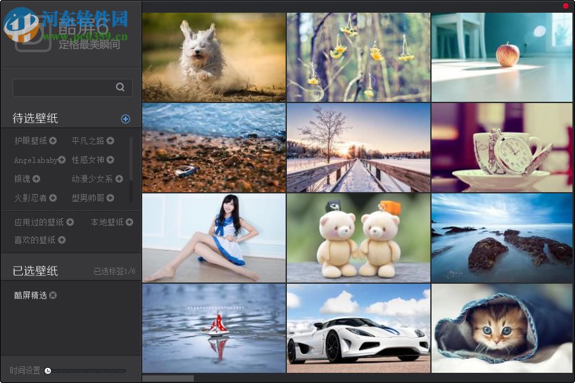
Task: Open the red toy sailboat wallpaper
Action: pyautogui.click(x=214, y=328)
